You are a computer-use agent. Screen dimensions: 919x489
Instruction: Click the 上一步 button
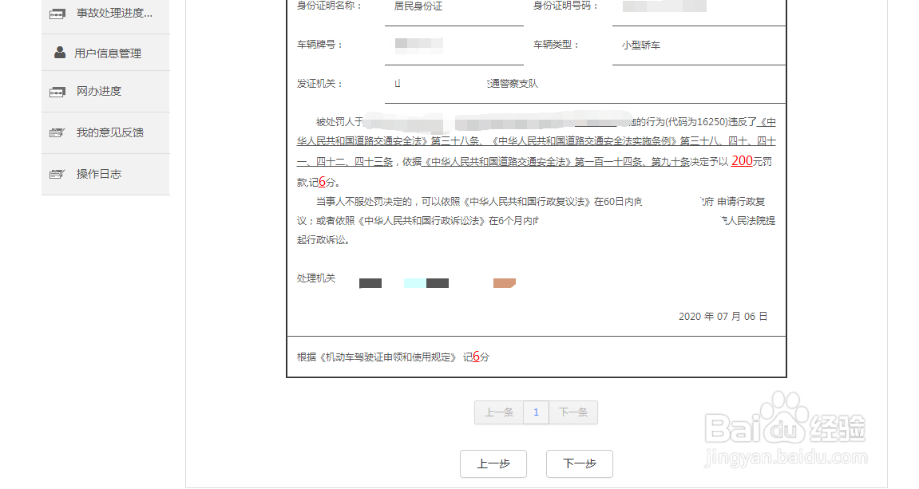pyautogui.click(x=493, y=463)
